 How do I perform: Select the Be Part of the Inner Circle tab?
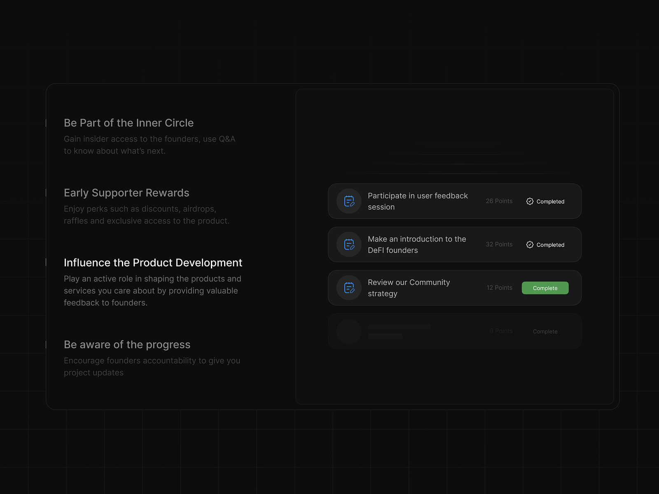point(129,123)
